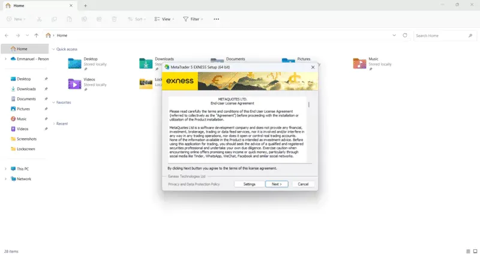
Task: Open the See more ellipsis menu
Action: pos(217,19)
